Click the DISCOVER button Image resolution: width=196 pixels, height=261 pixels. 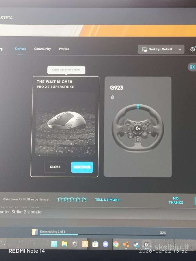point(82,167)
